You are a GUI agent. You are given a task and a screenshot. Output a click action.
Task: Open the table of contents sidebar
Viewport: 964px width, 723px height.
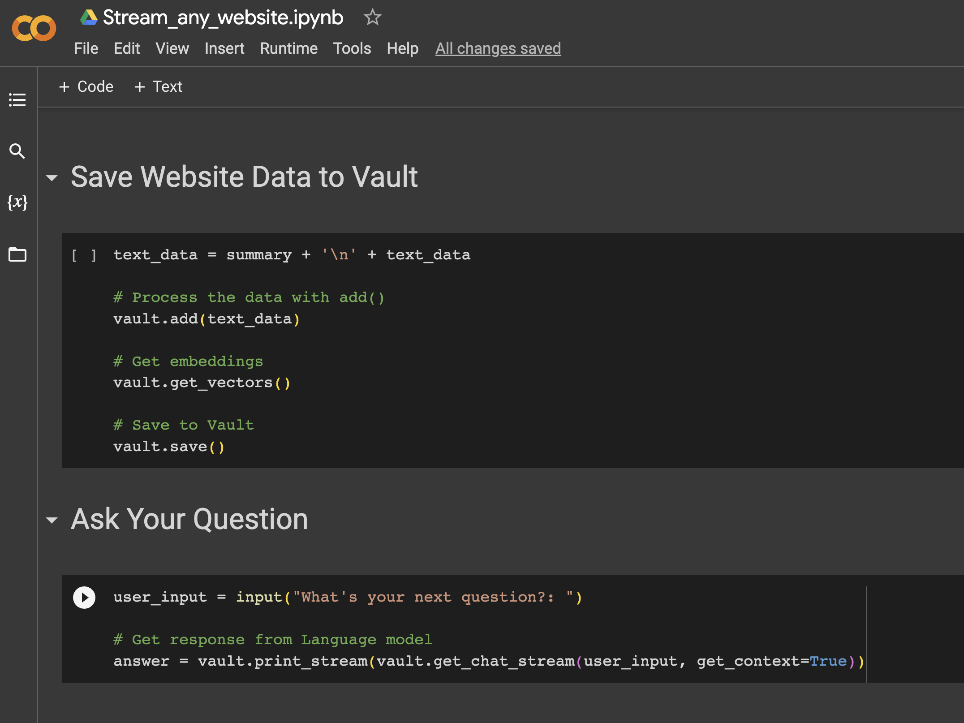(17, 100)
